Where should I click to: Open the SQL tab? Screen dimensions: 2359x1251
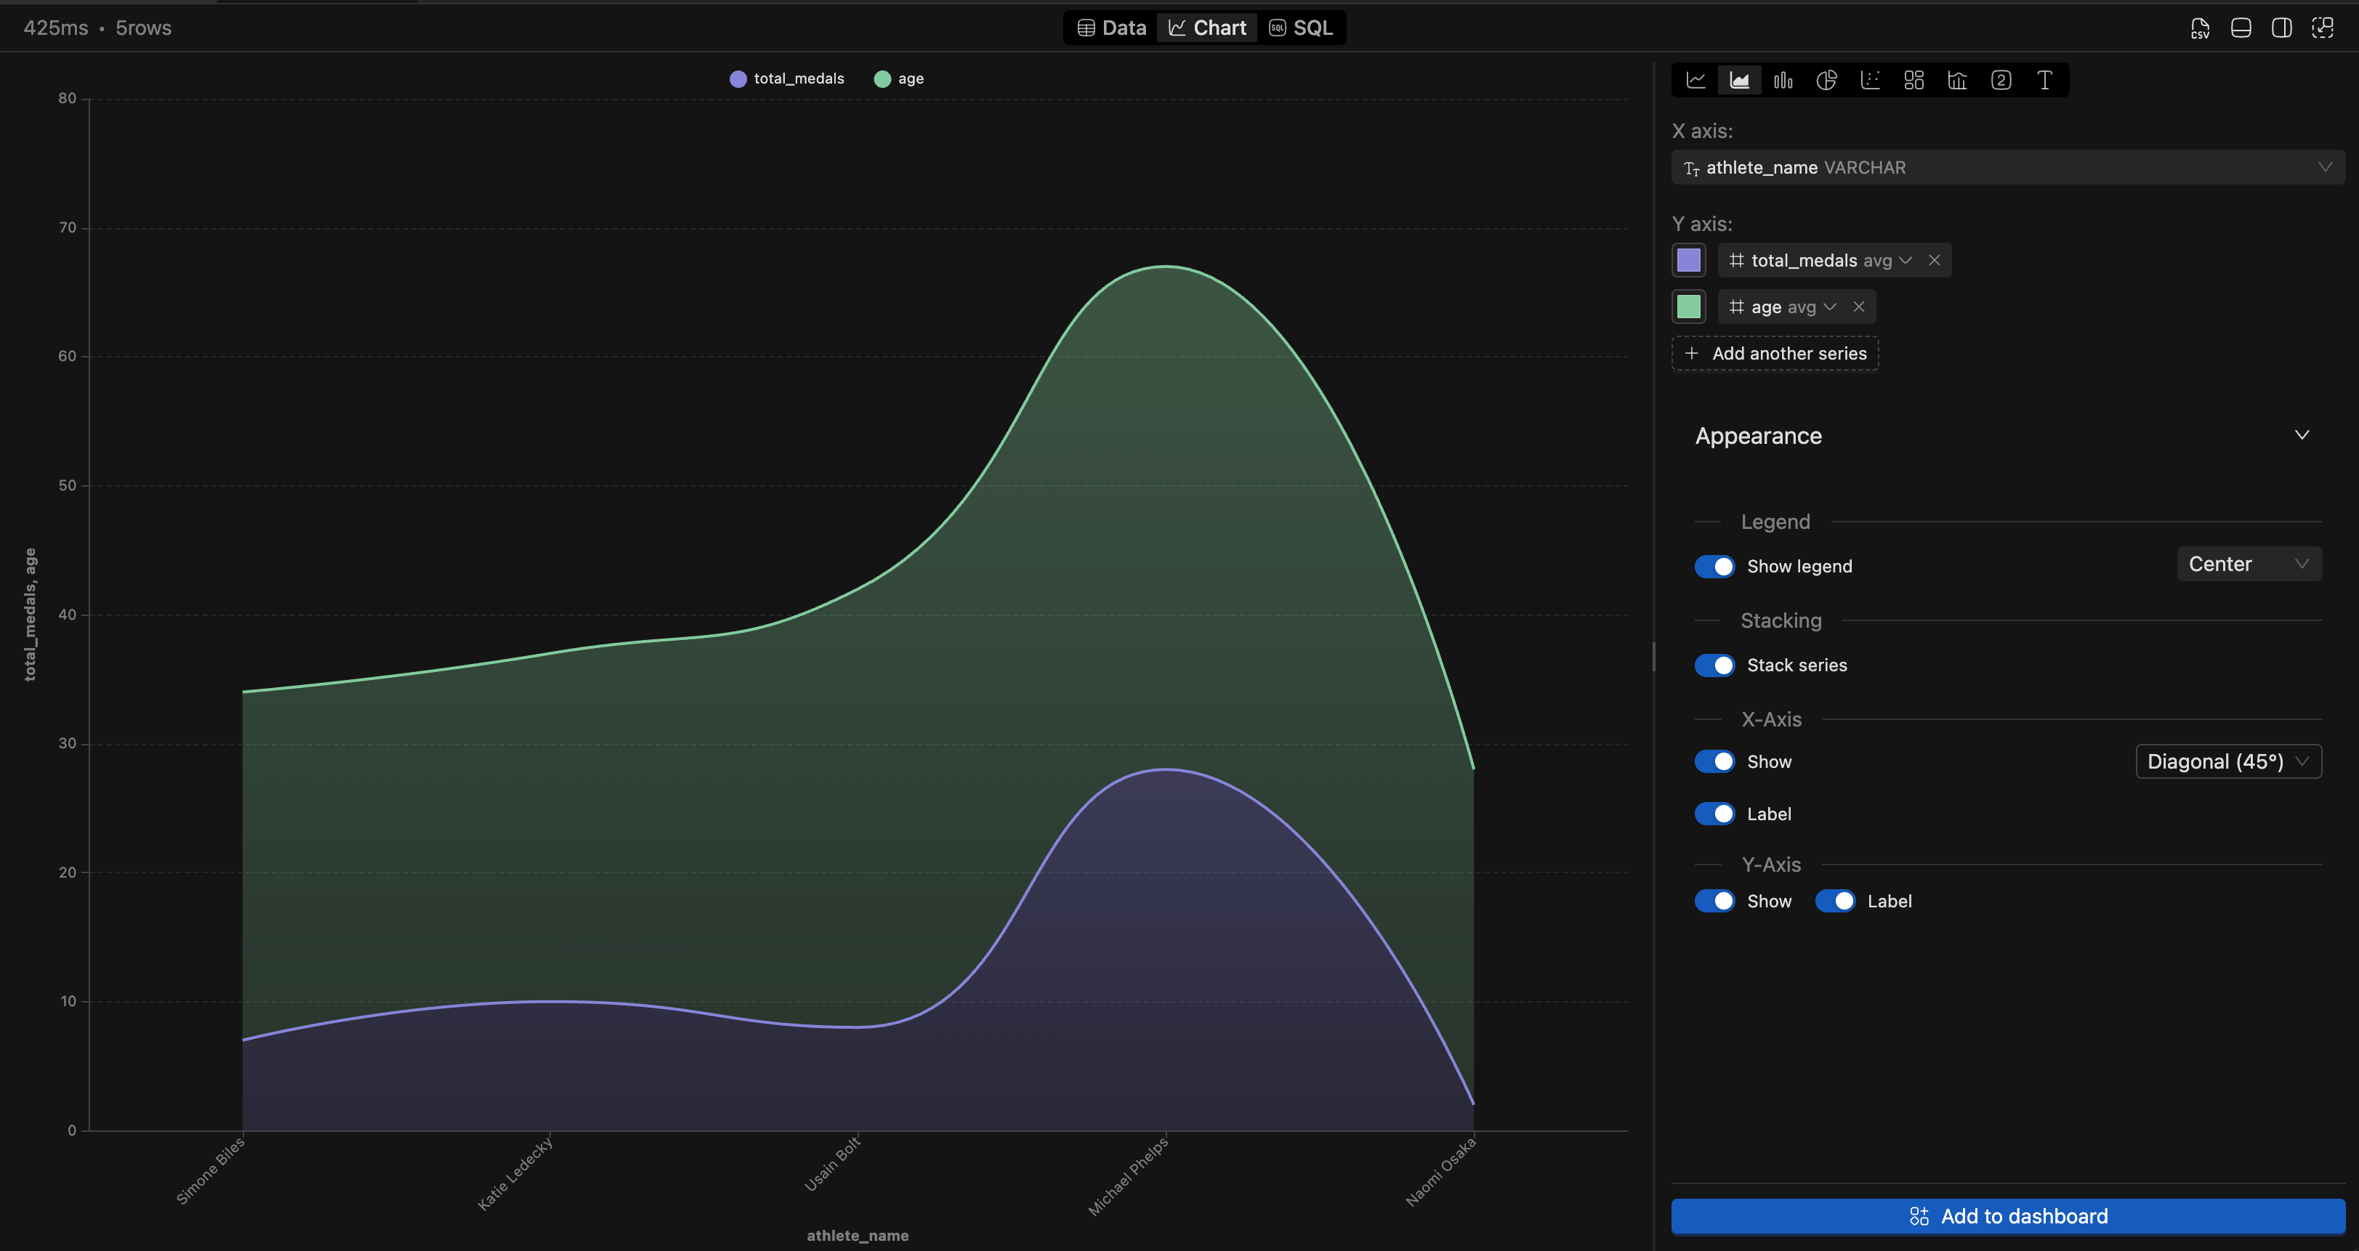tap(1300, 28)
